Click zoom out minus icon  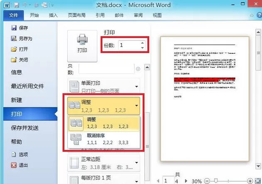coord(207,181)
